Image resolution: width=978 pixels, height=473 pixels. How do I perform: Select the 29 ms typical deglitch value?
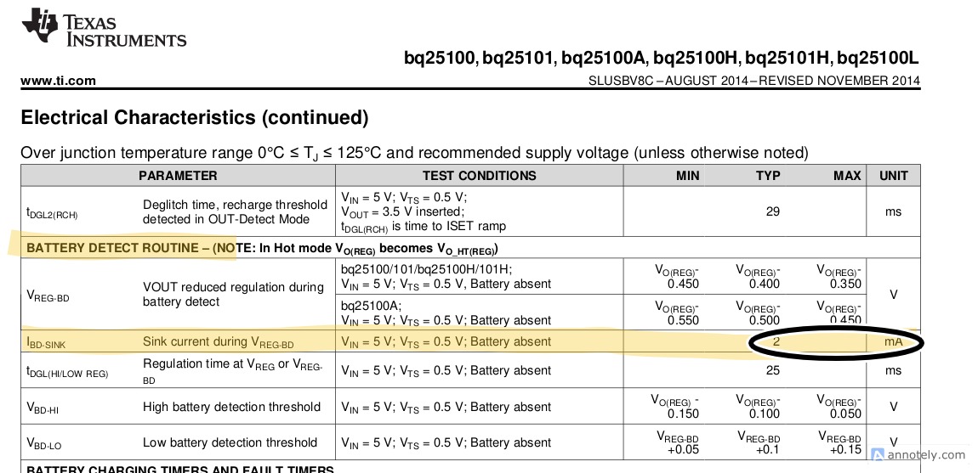click(x=772, y=211)
